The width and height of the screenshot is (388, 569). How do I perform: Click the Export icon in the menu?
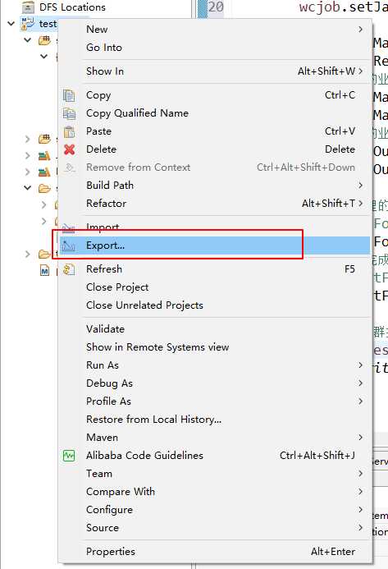tap(68, 245)
